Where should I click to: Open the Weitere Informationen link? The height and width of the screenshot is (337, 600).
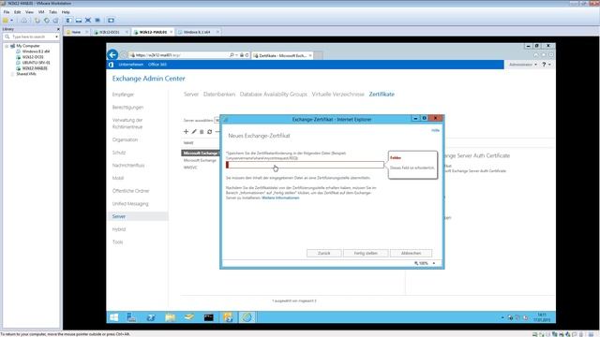pos(280,198)
